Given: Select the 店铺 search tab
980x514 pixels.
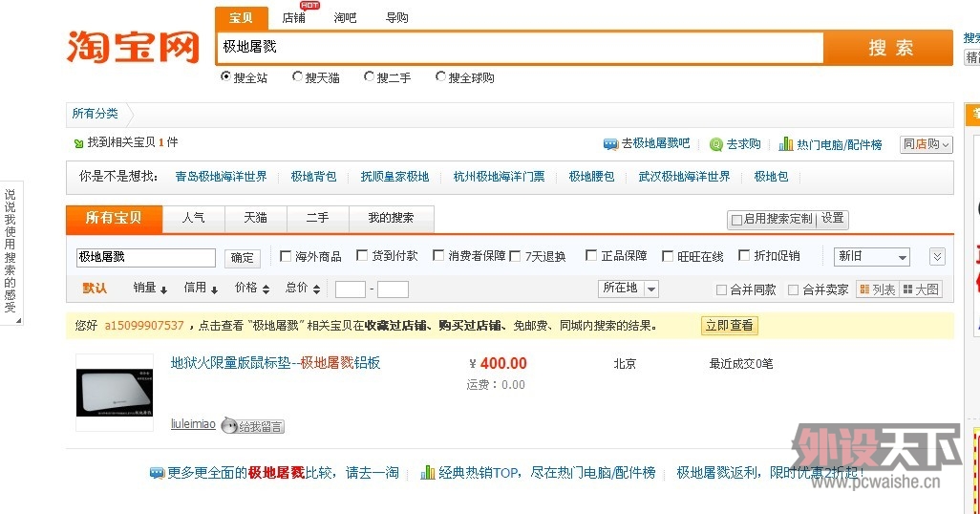Looking at the screenshot, I should tap(294, 18).
